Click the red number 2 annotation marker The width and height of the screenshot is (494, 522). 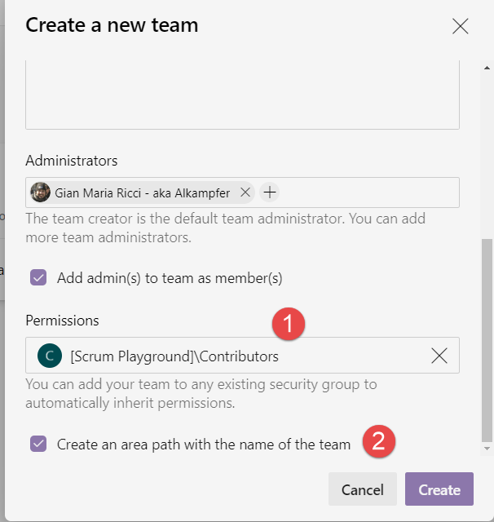point(378,442)
